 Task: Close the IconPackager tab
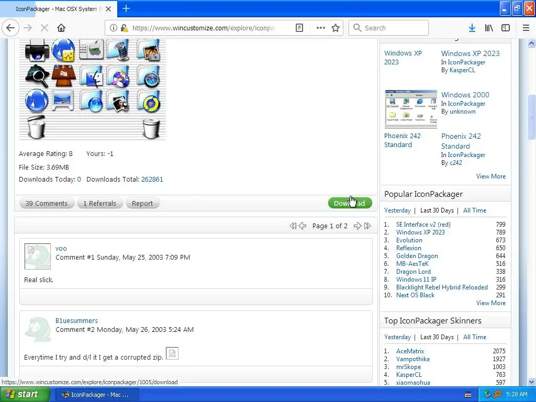(108, 9)
